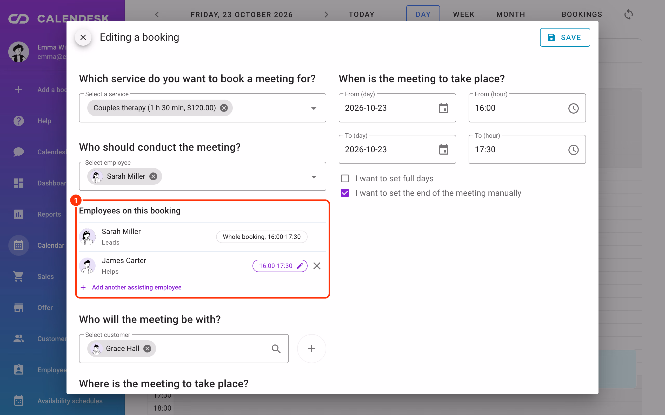This screenshot has width=665, height=415.
Task: Open clock picker for From (hour)
Action: pyautogui.click(x=573, y=108)
